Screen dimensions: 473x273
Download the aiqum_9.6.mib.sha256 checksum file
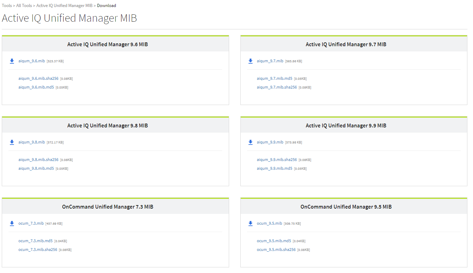point(38,78)
